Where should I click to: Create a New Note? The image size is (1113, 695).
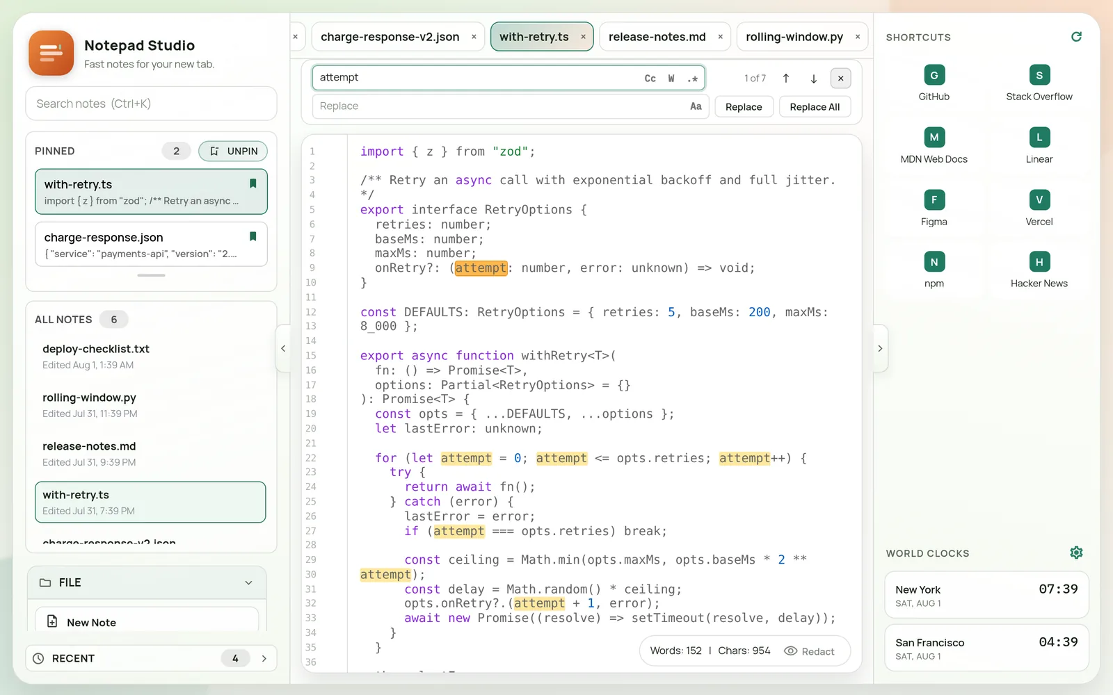point(147,621)
